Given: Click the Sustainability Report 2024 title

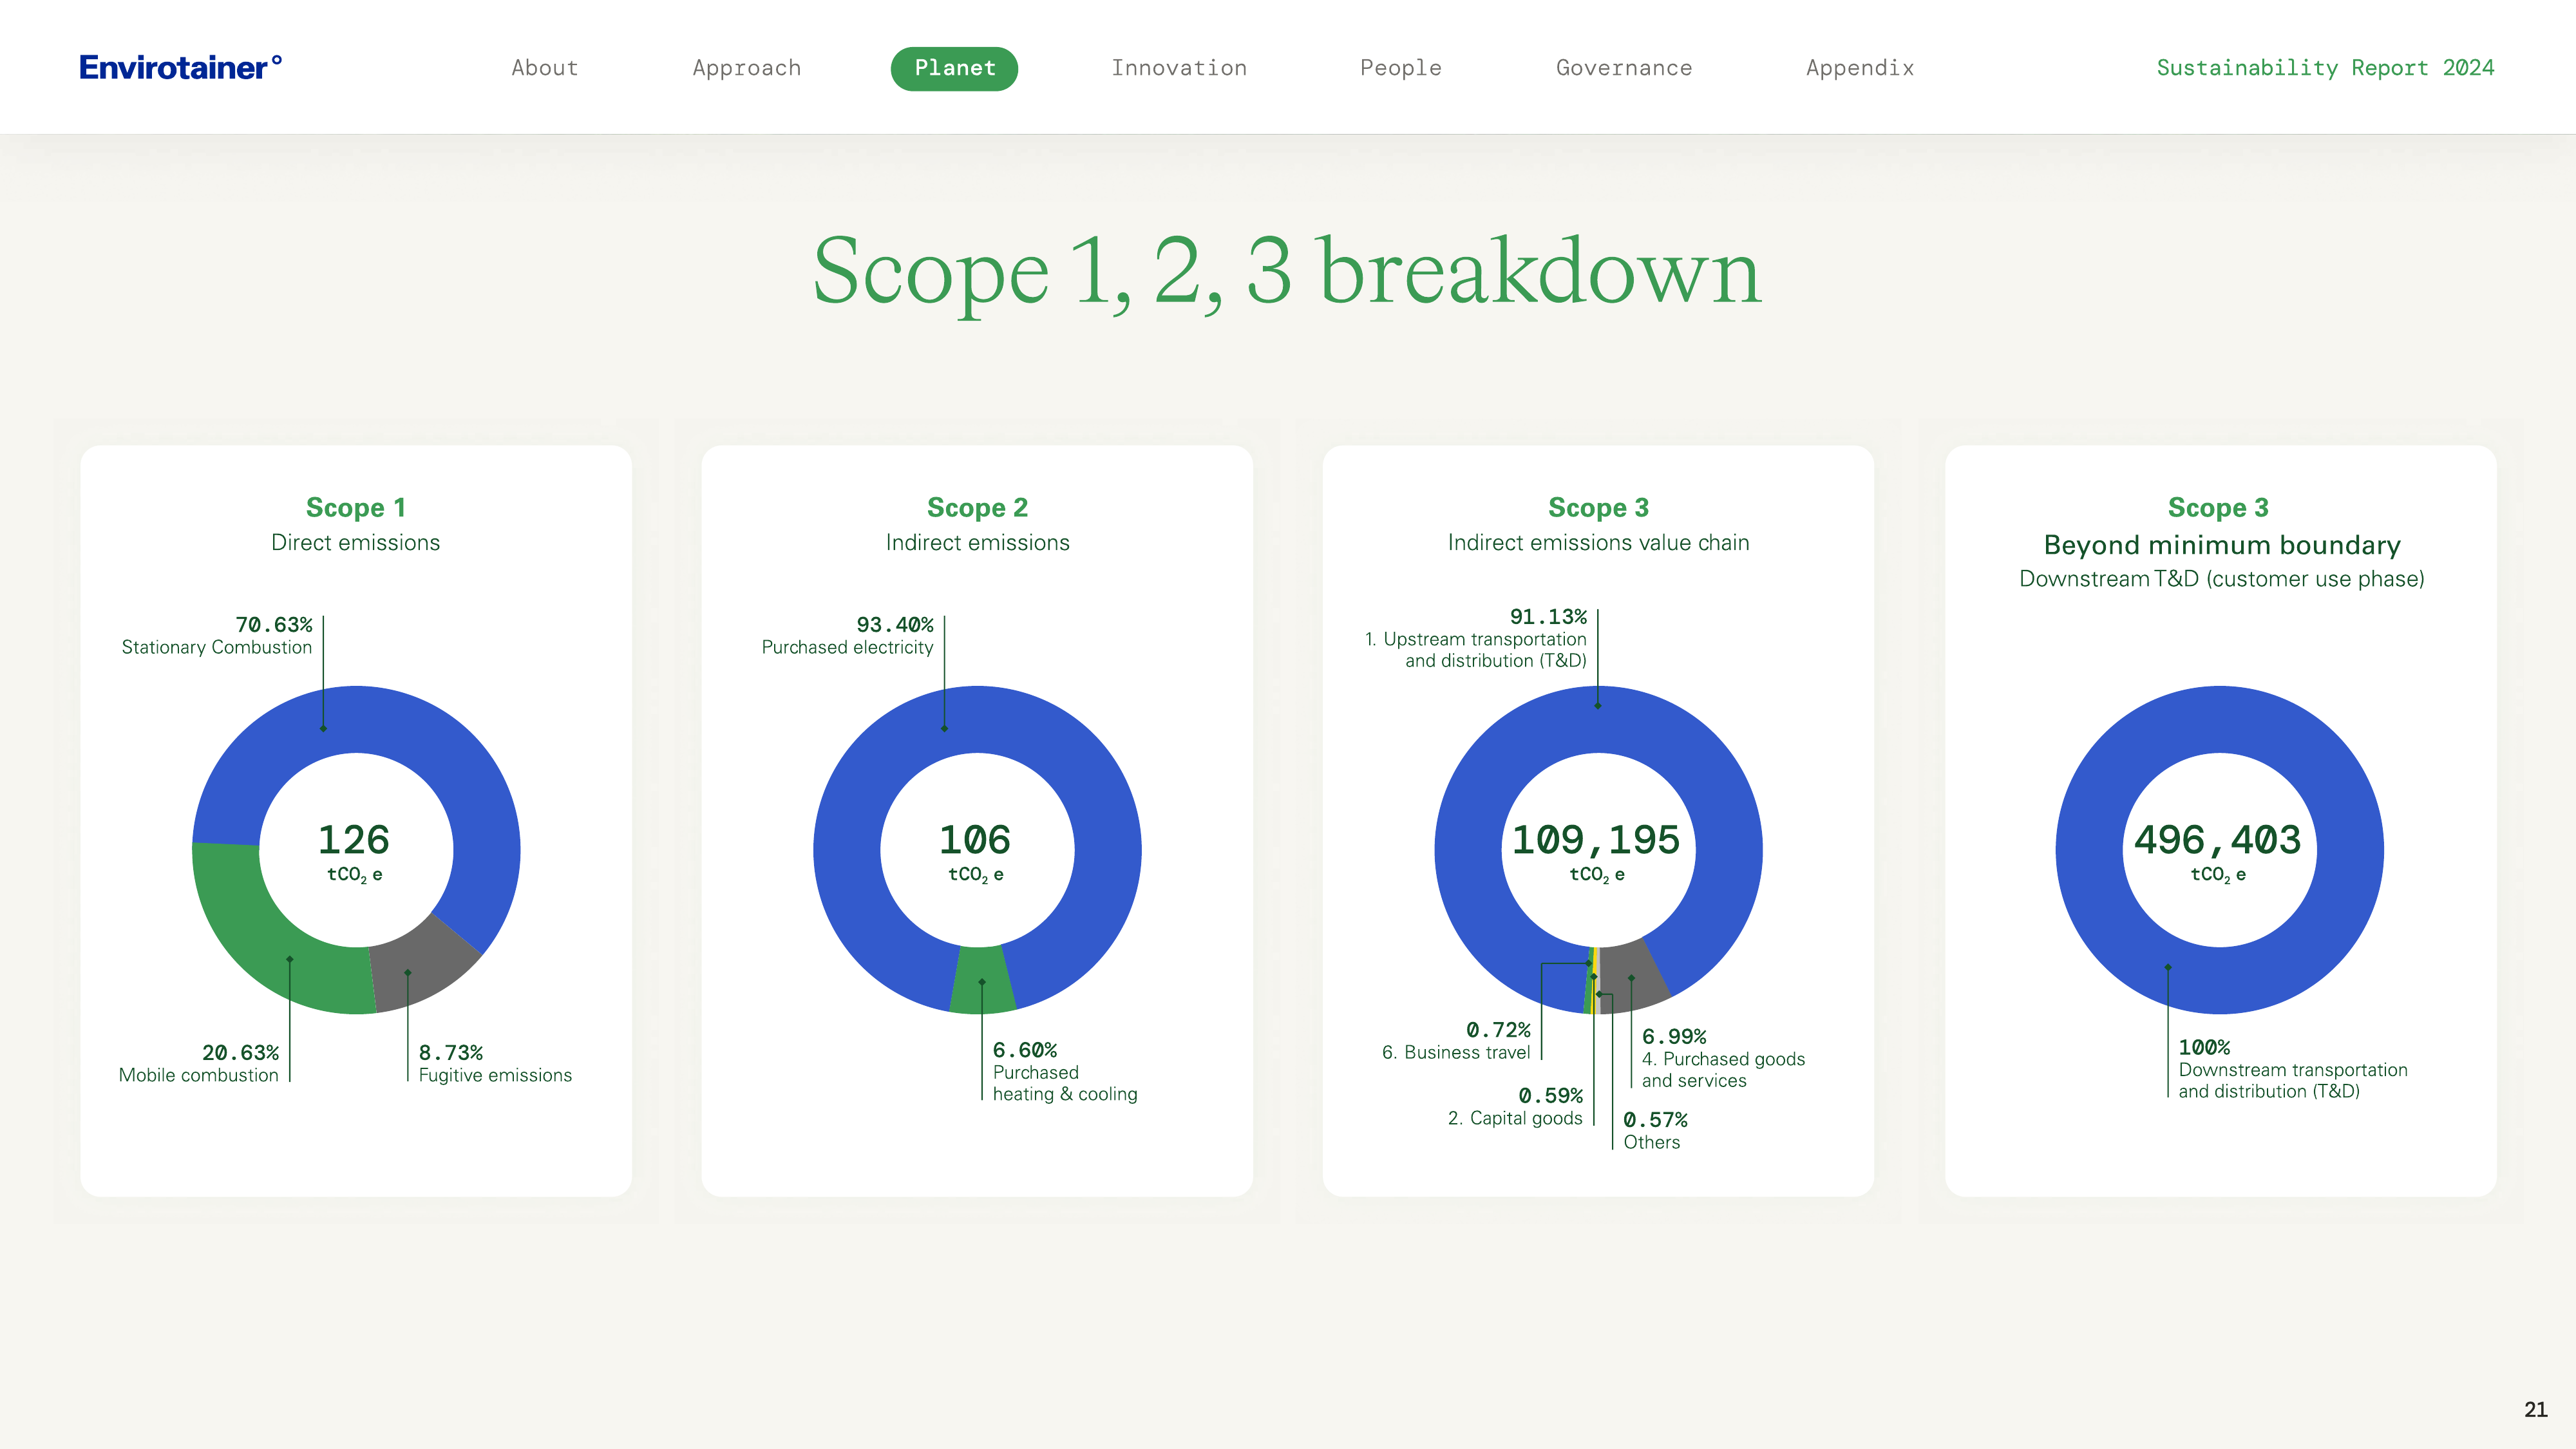Looking at the screenshot, I should pyautogui.click(x=2325, y=68).
